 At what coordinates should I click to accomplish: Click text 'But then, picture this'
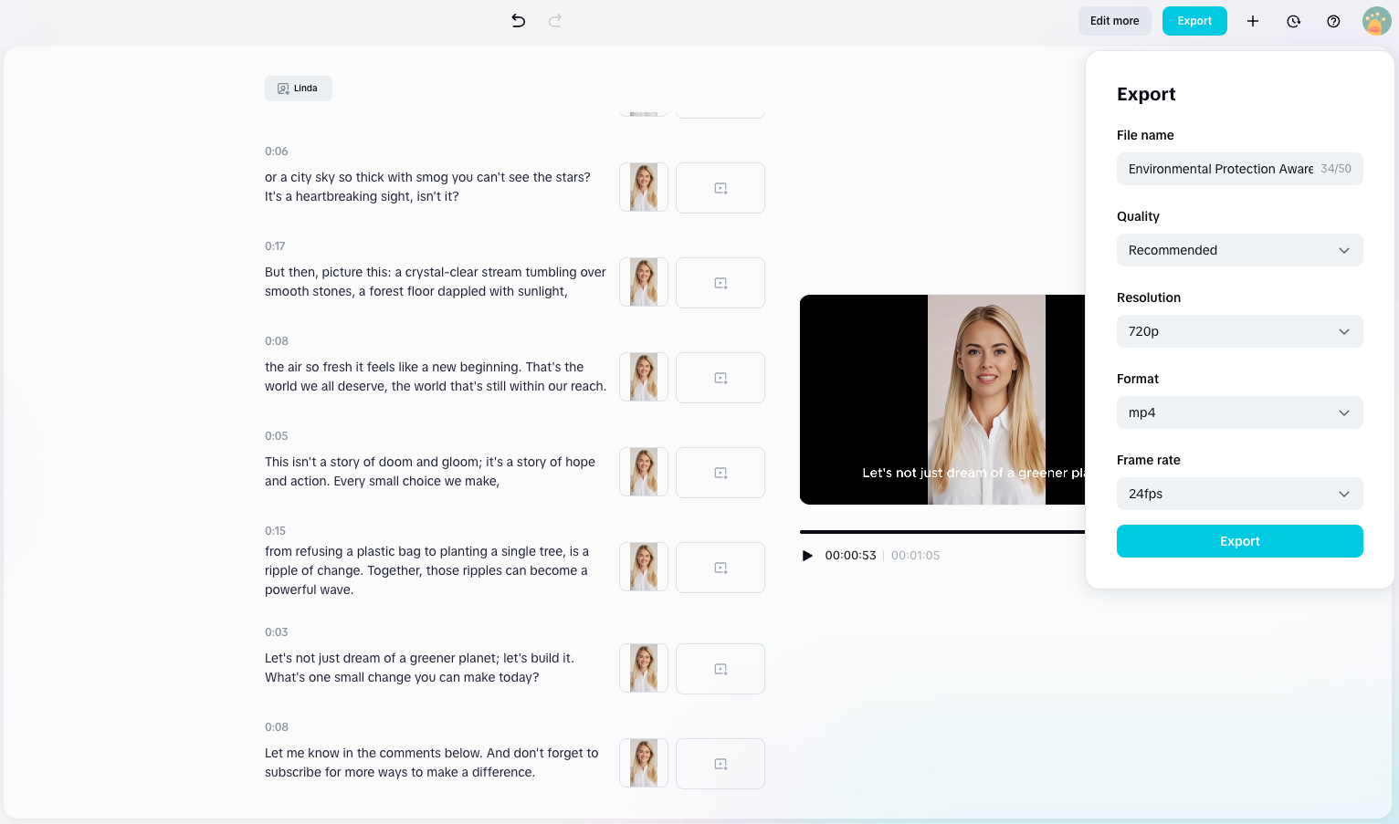(x=328, y=272)
